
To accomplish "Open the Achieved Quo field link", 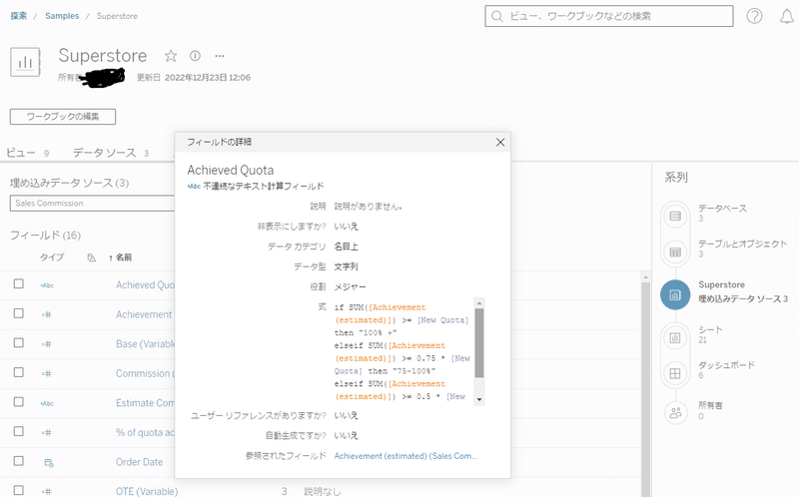I will tap(145, 285).
